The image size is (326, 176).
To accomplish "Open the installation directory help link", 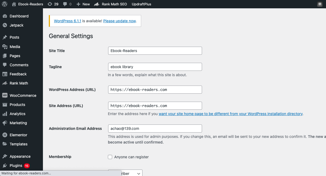I will (231, 114).
